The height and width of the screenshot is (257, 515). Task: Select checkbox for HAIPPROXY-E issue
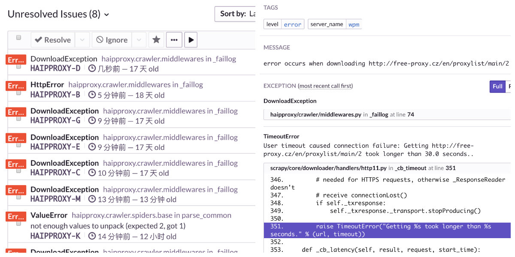coord(18,145)
